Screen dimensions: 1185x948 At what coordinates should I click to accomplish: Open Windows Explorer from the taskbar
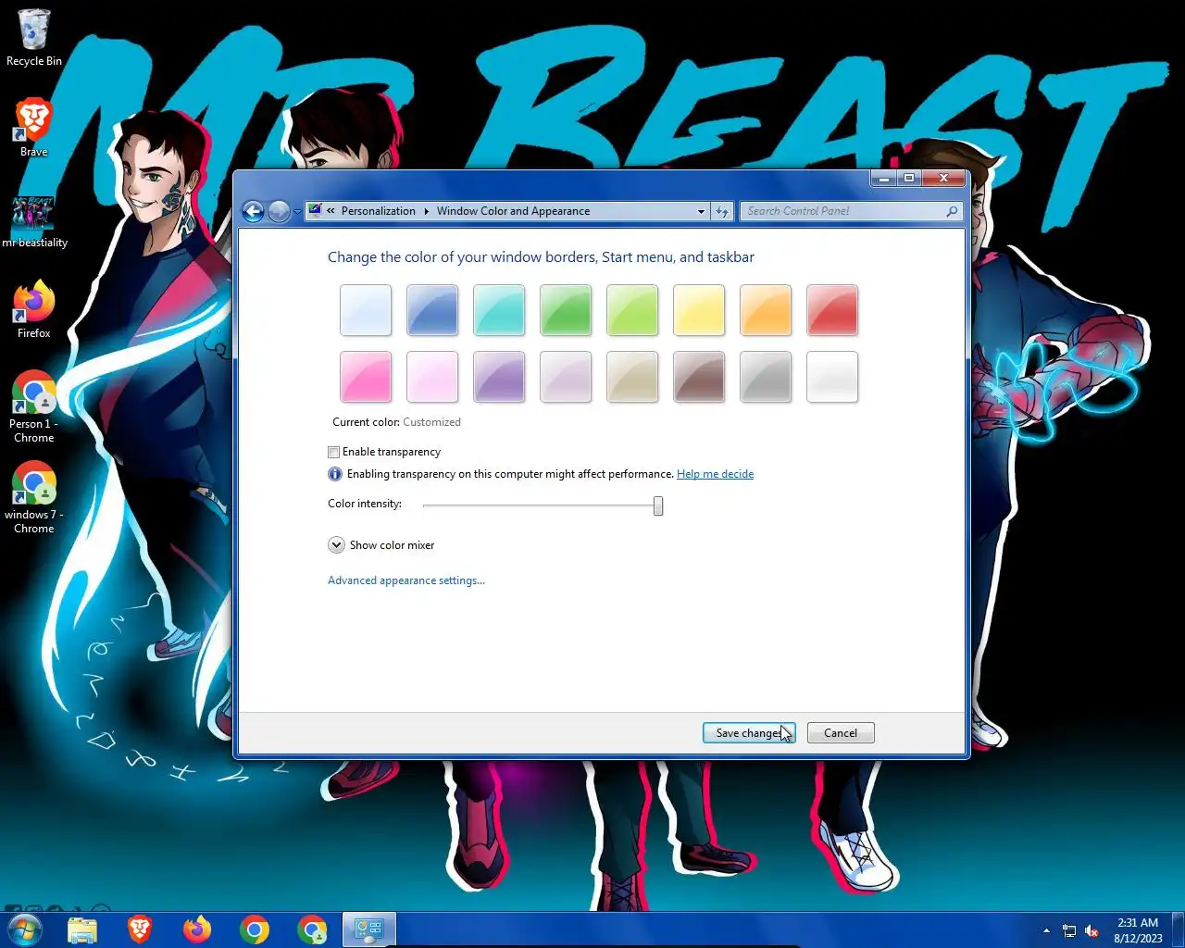click(x=82, y=929)
